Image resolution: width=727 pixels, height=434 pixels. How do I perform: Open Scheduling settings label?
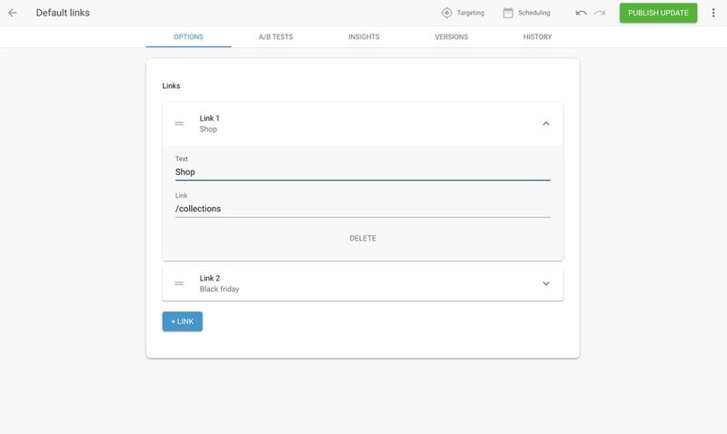point(533,13)
